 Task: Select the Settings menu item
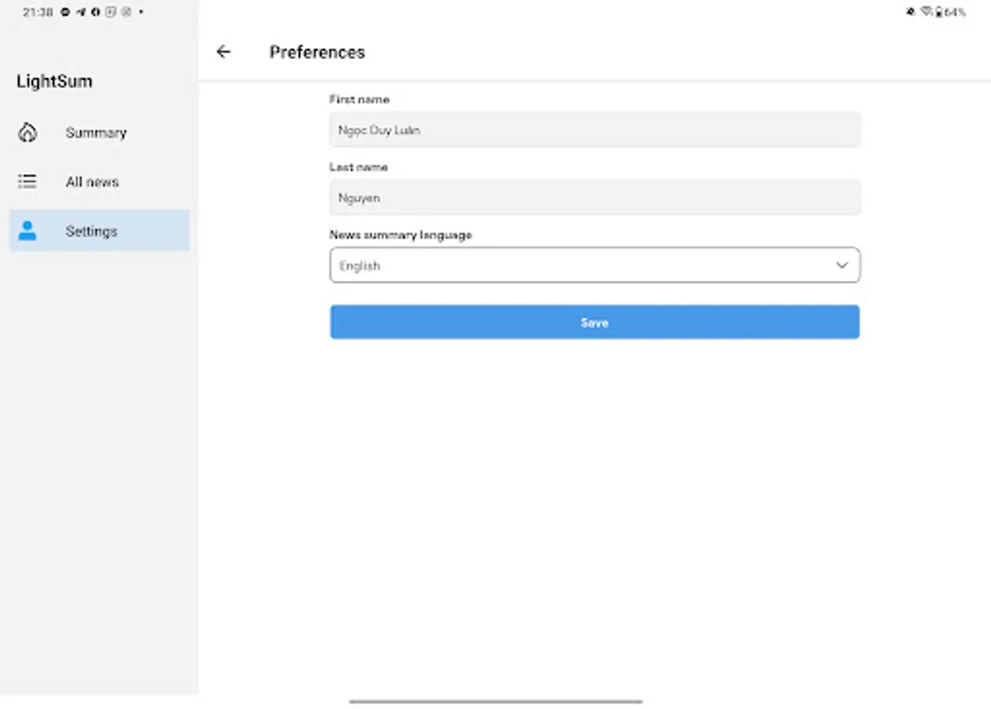99,231
